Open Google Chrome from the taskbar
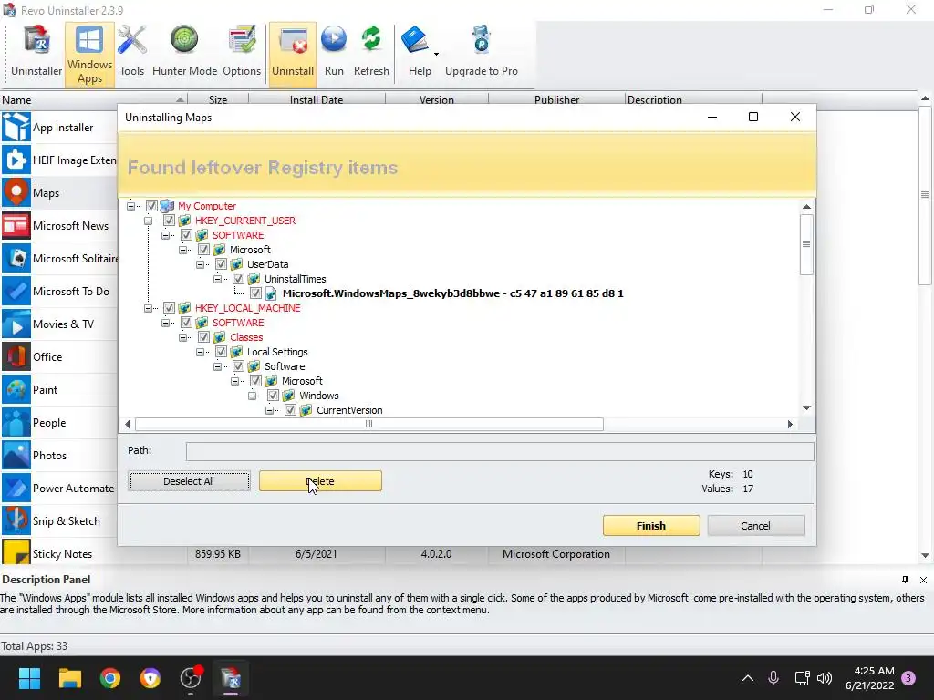 point(110,678)
